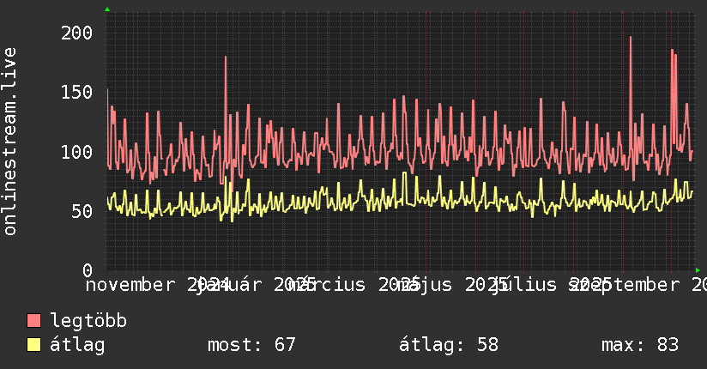Click the green arrow ending x-axis
707x369 pixels.
click(698, 270)
